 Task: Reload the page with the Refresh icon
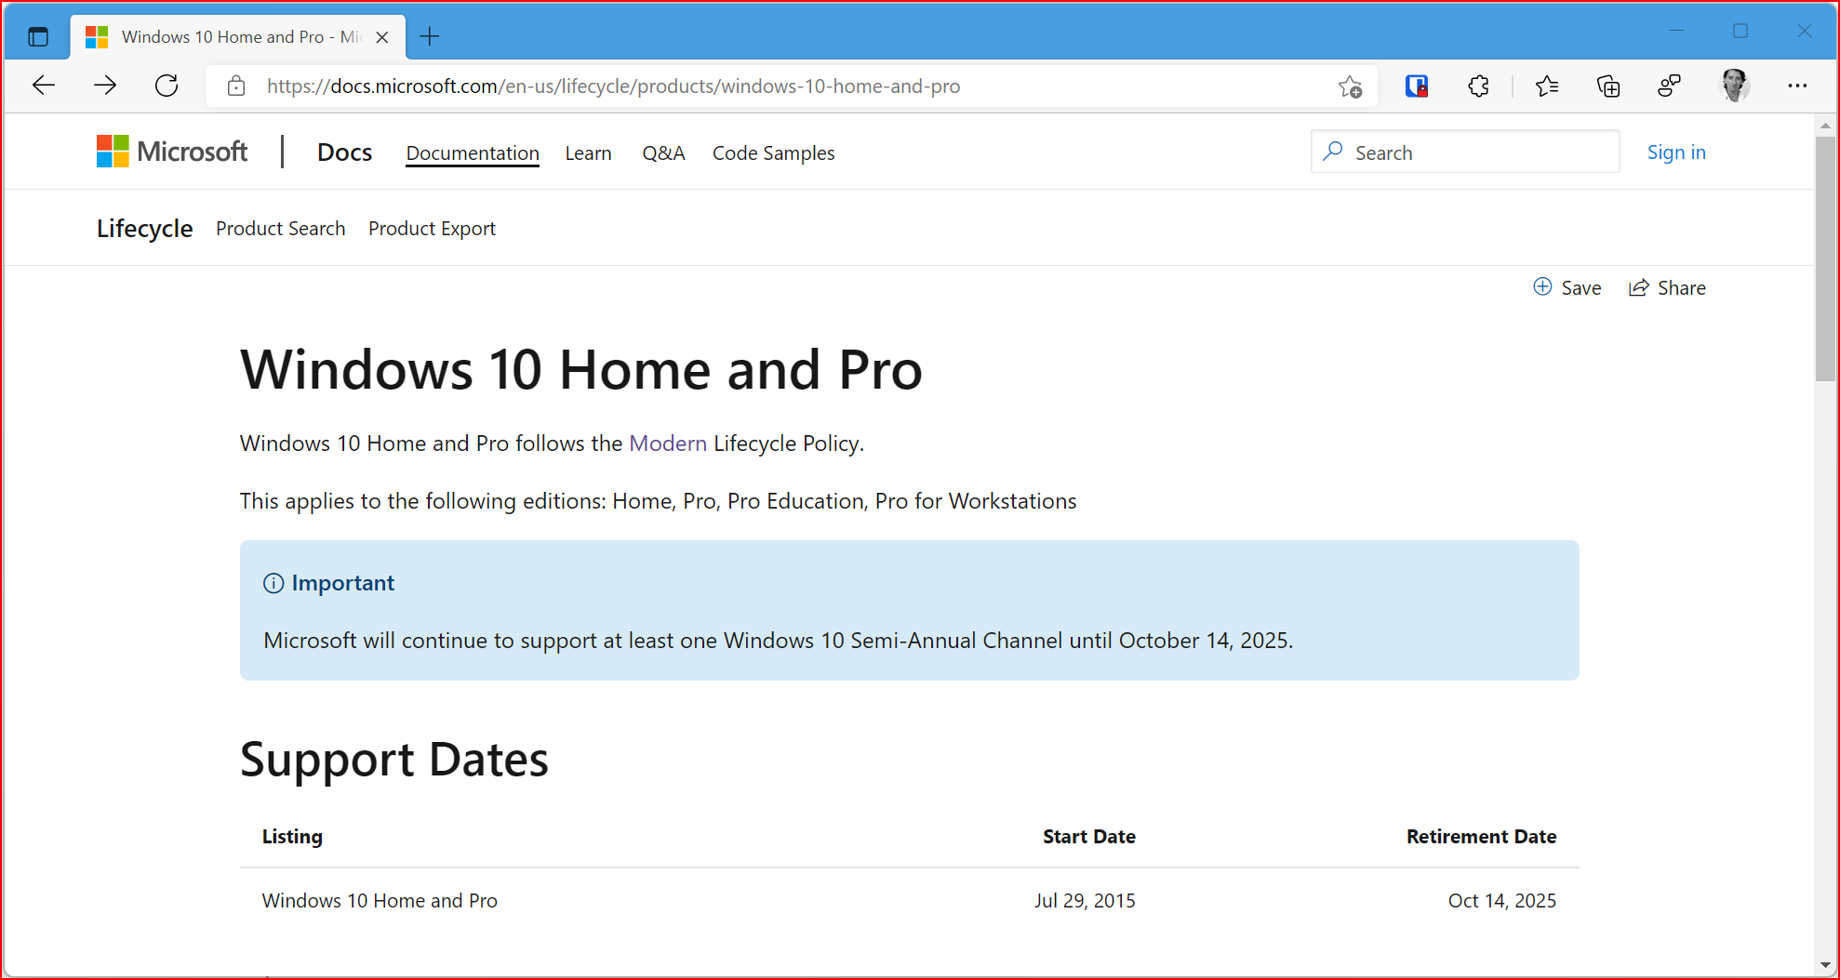[167, 86]
